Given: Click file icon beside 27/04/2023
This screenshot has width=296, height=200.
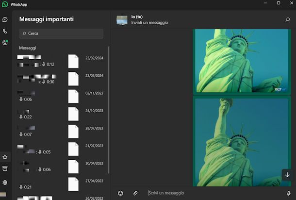Looking at the screenshot, I should 73,184.
